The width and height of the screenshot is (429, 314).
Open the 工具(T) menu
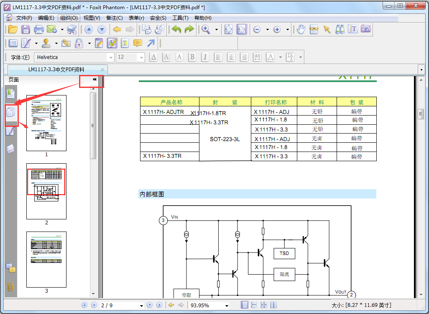pos(180,18)
